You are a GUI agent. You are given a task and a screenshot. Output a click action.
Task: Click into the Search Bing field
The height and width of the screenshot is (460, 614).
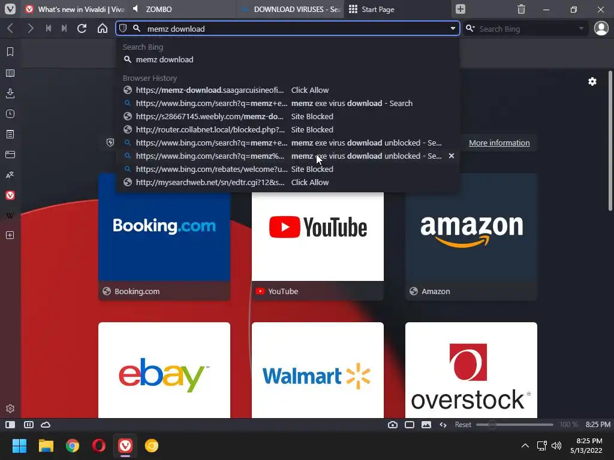click(525, 29)
